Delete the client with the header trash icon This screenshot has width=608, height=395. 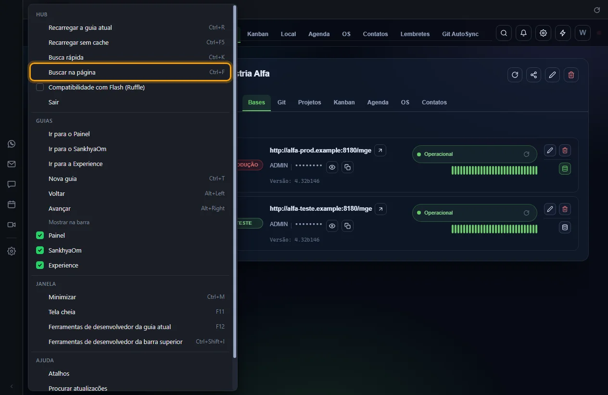[571, 75]
